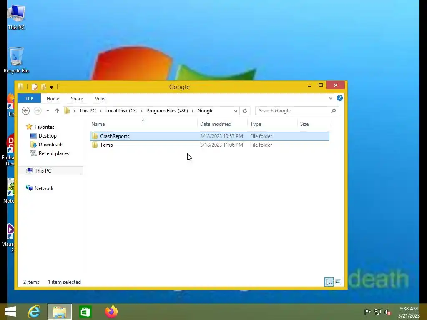
Task: Switch to the Home ribbon tab
Action: tap(53, 99)
